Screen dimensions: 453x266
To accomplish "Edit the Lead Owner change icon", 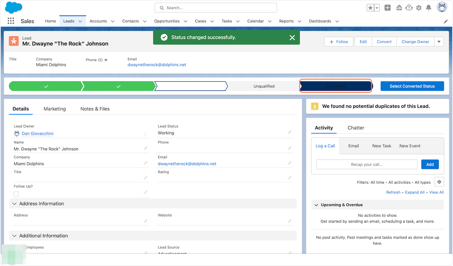I will pos(145,134).
